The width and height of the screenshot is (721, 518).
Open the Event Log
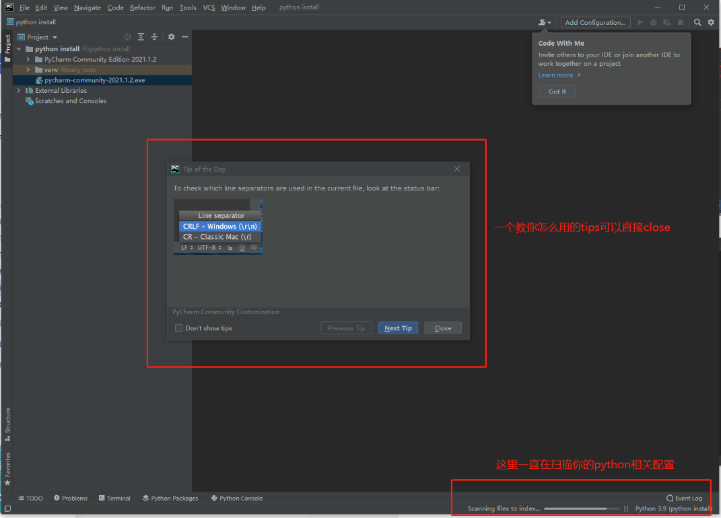click(x=684, y=498)
